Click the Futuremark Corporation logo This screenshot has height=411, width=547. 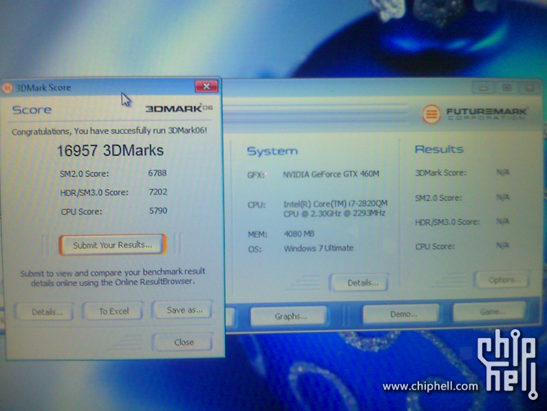click(x=475, y=114)
